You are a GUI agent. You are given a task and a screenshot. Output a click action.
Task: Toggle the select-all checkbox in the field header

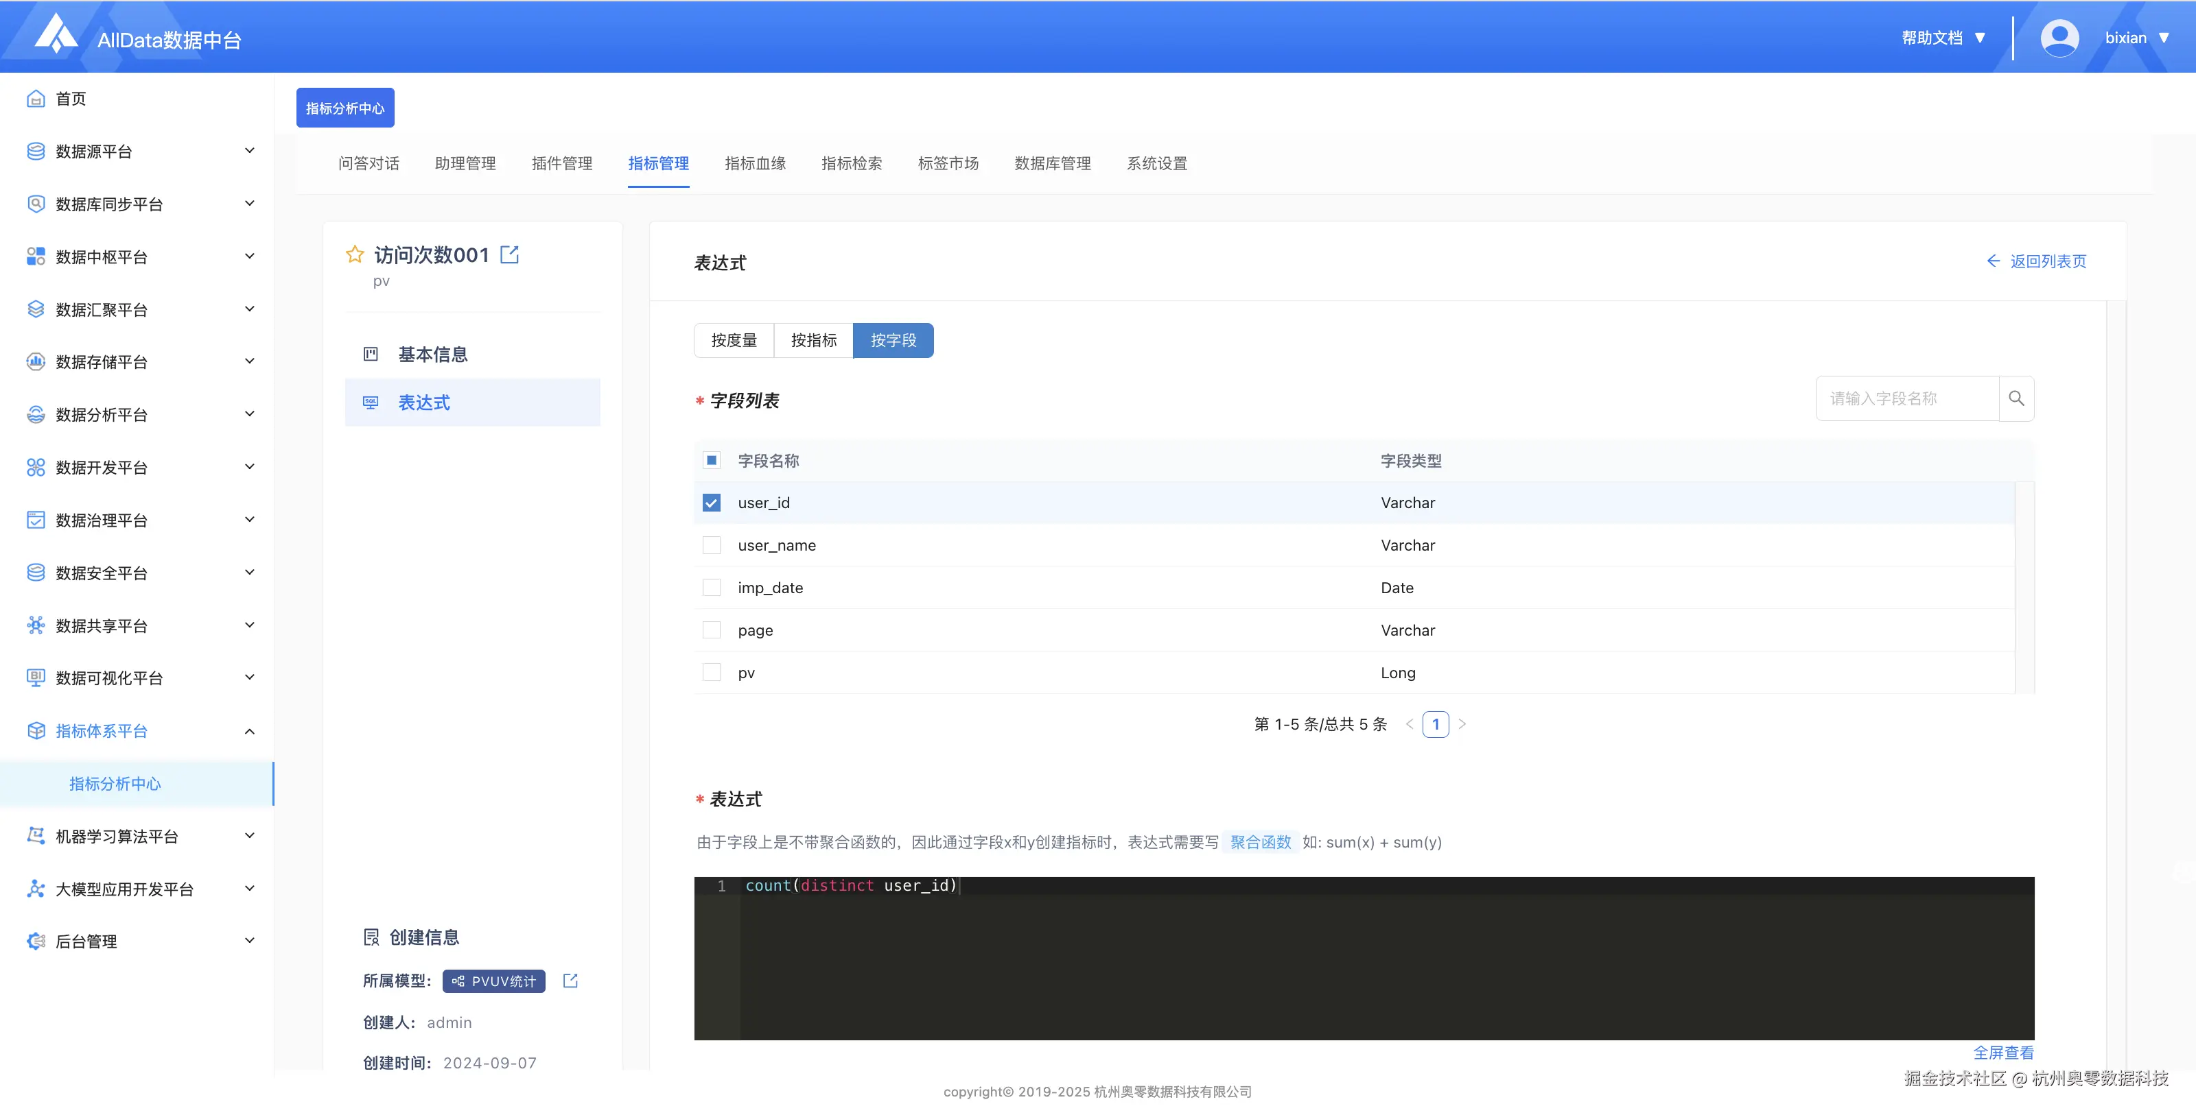711,461
